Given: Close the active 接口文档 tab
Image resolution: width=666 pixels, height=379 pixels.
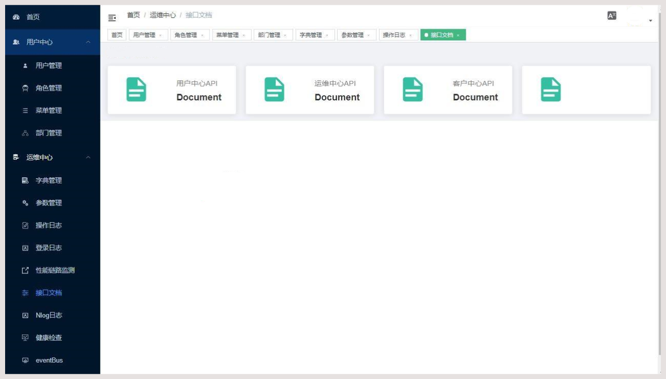Looking at the screenshot, I should tap(458, 35).
